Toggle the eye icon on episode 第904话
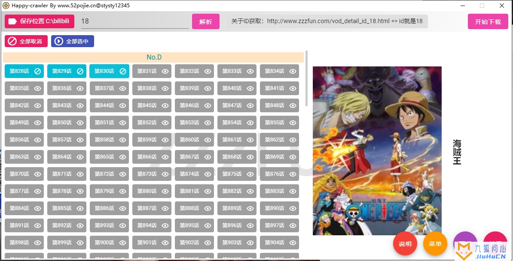 pos(293,243)
